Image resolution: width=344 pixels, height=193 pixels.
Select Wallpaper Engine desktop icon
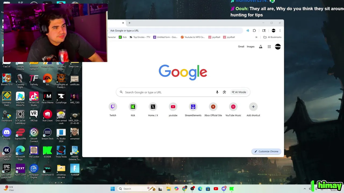coord(34,172)
